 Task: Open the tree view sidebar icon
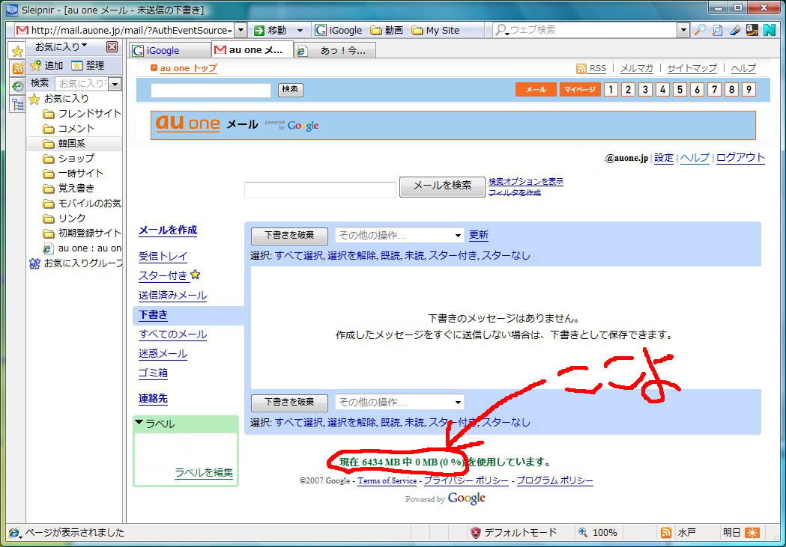pos(17,104)
